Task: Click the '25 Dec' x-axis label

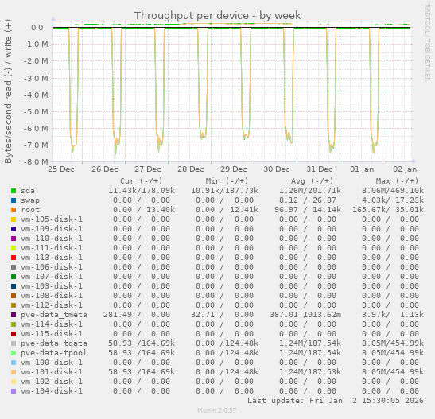Action: (x=61, y=169)
